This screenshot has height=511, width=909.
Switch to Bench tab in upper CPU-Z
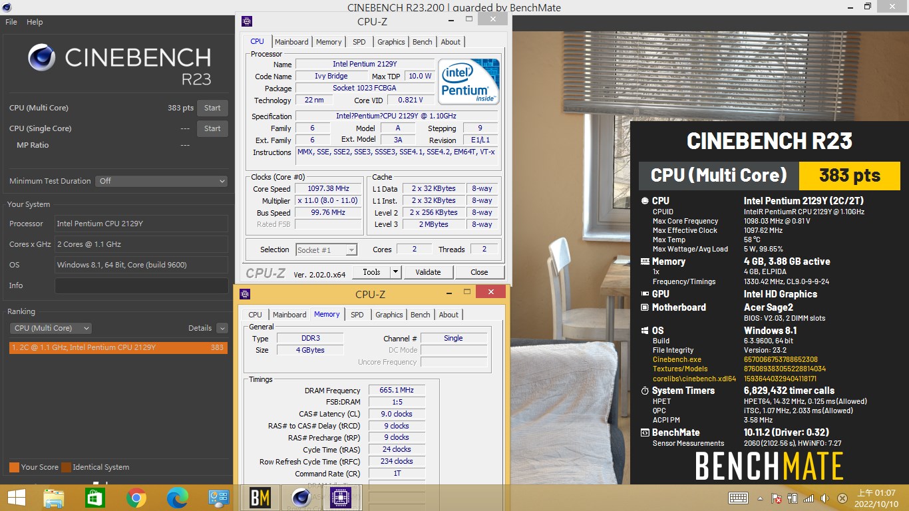click(423, 42)
